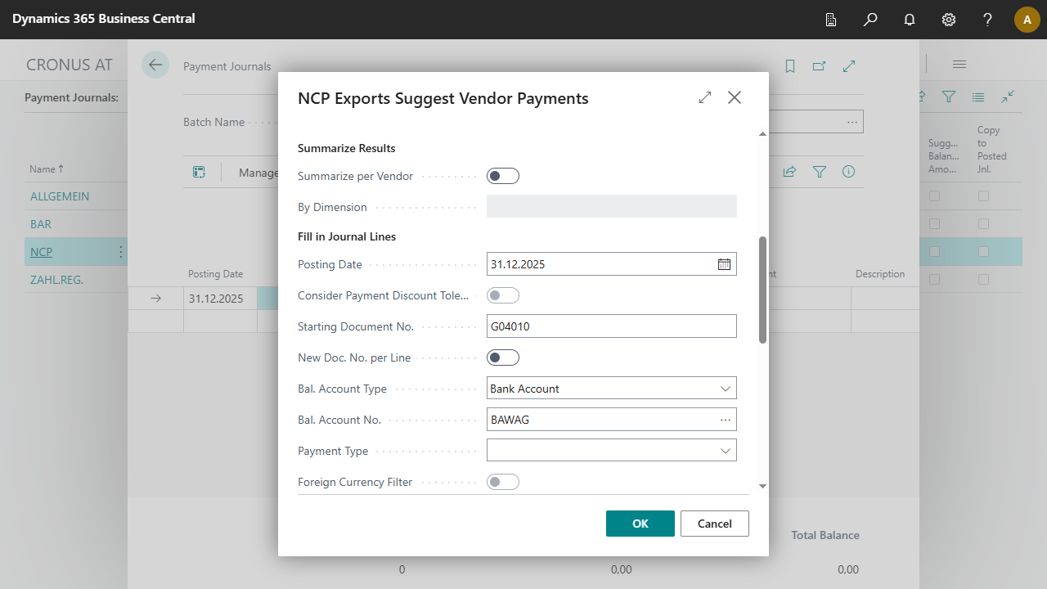1047x589 pixels.
Task: Click the dialog scroll down arrow
Action: pyautogui.click(x=763, y=486)
